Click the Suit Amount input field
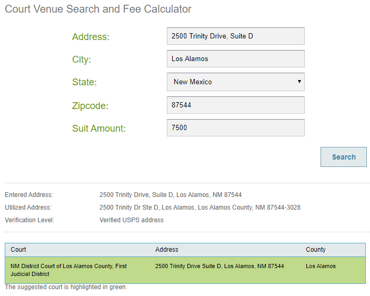This screenshot has height=296, width=370. click(235, 127)
